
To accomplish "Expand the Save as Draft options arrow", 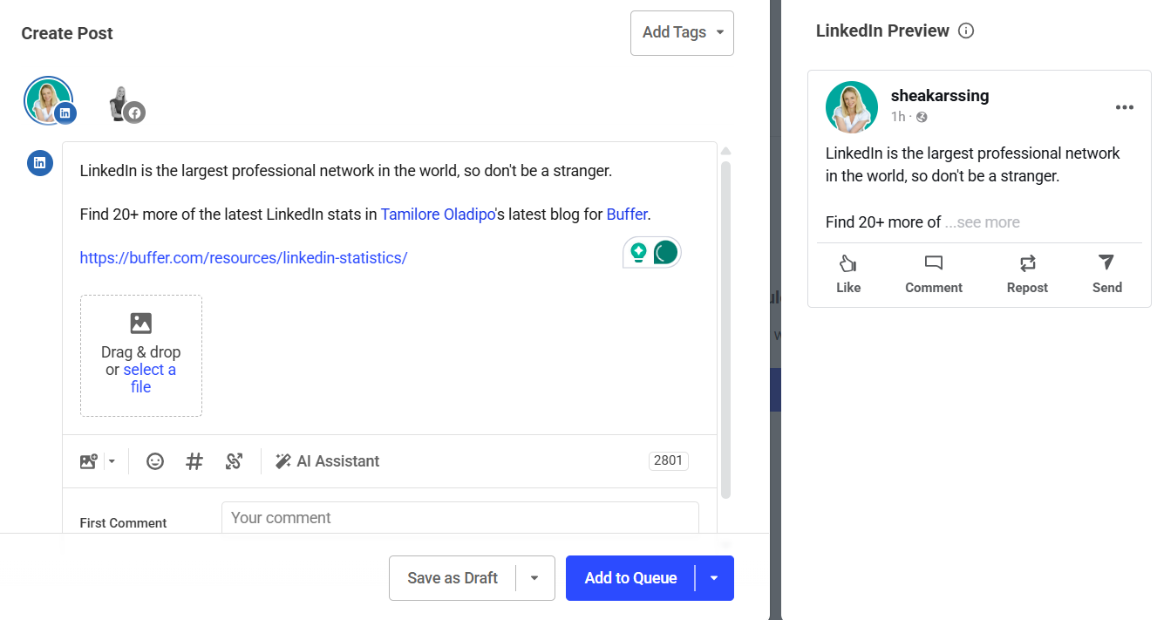I will click(x=535, y=577).
